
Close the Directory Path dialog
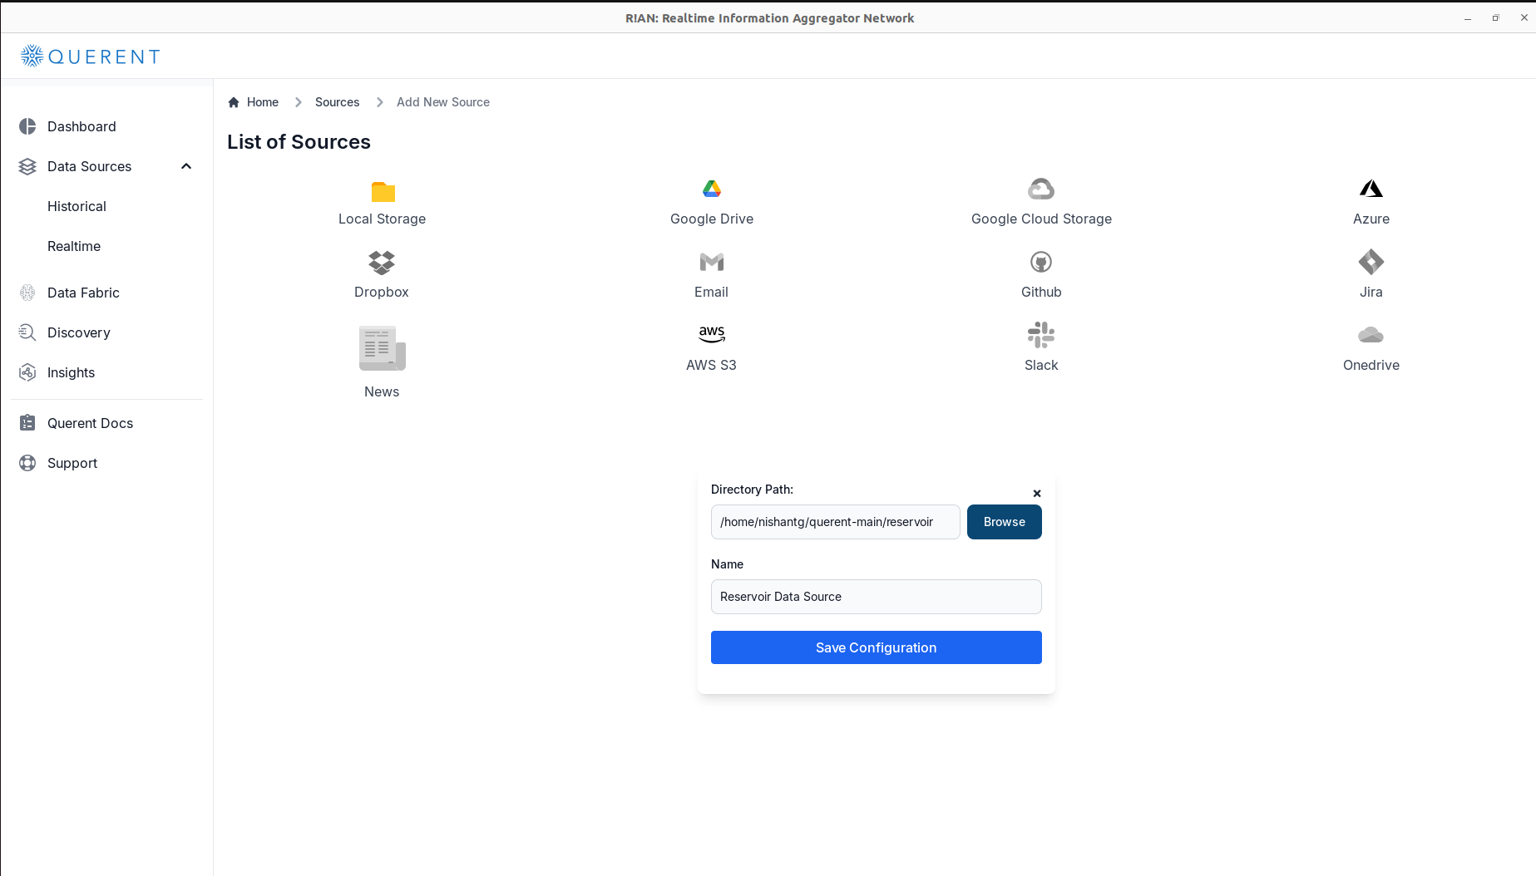(1037, 494)
